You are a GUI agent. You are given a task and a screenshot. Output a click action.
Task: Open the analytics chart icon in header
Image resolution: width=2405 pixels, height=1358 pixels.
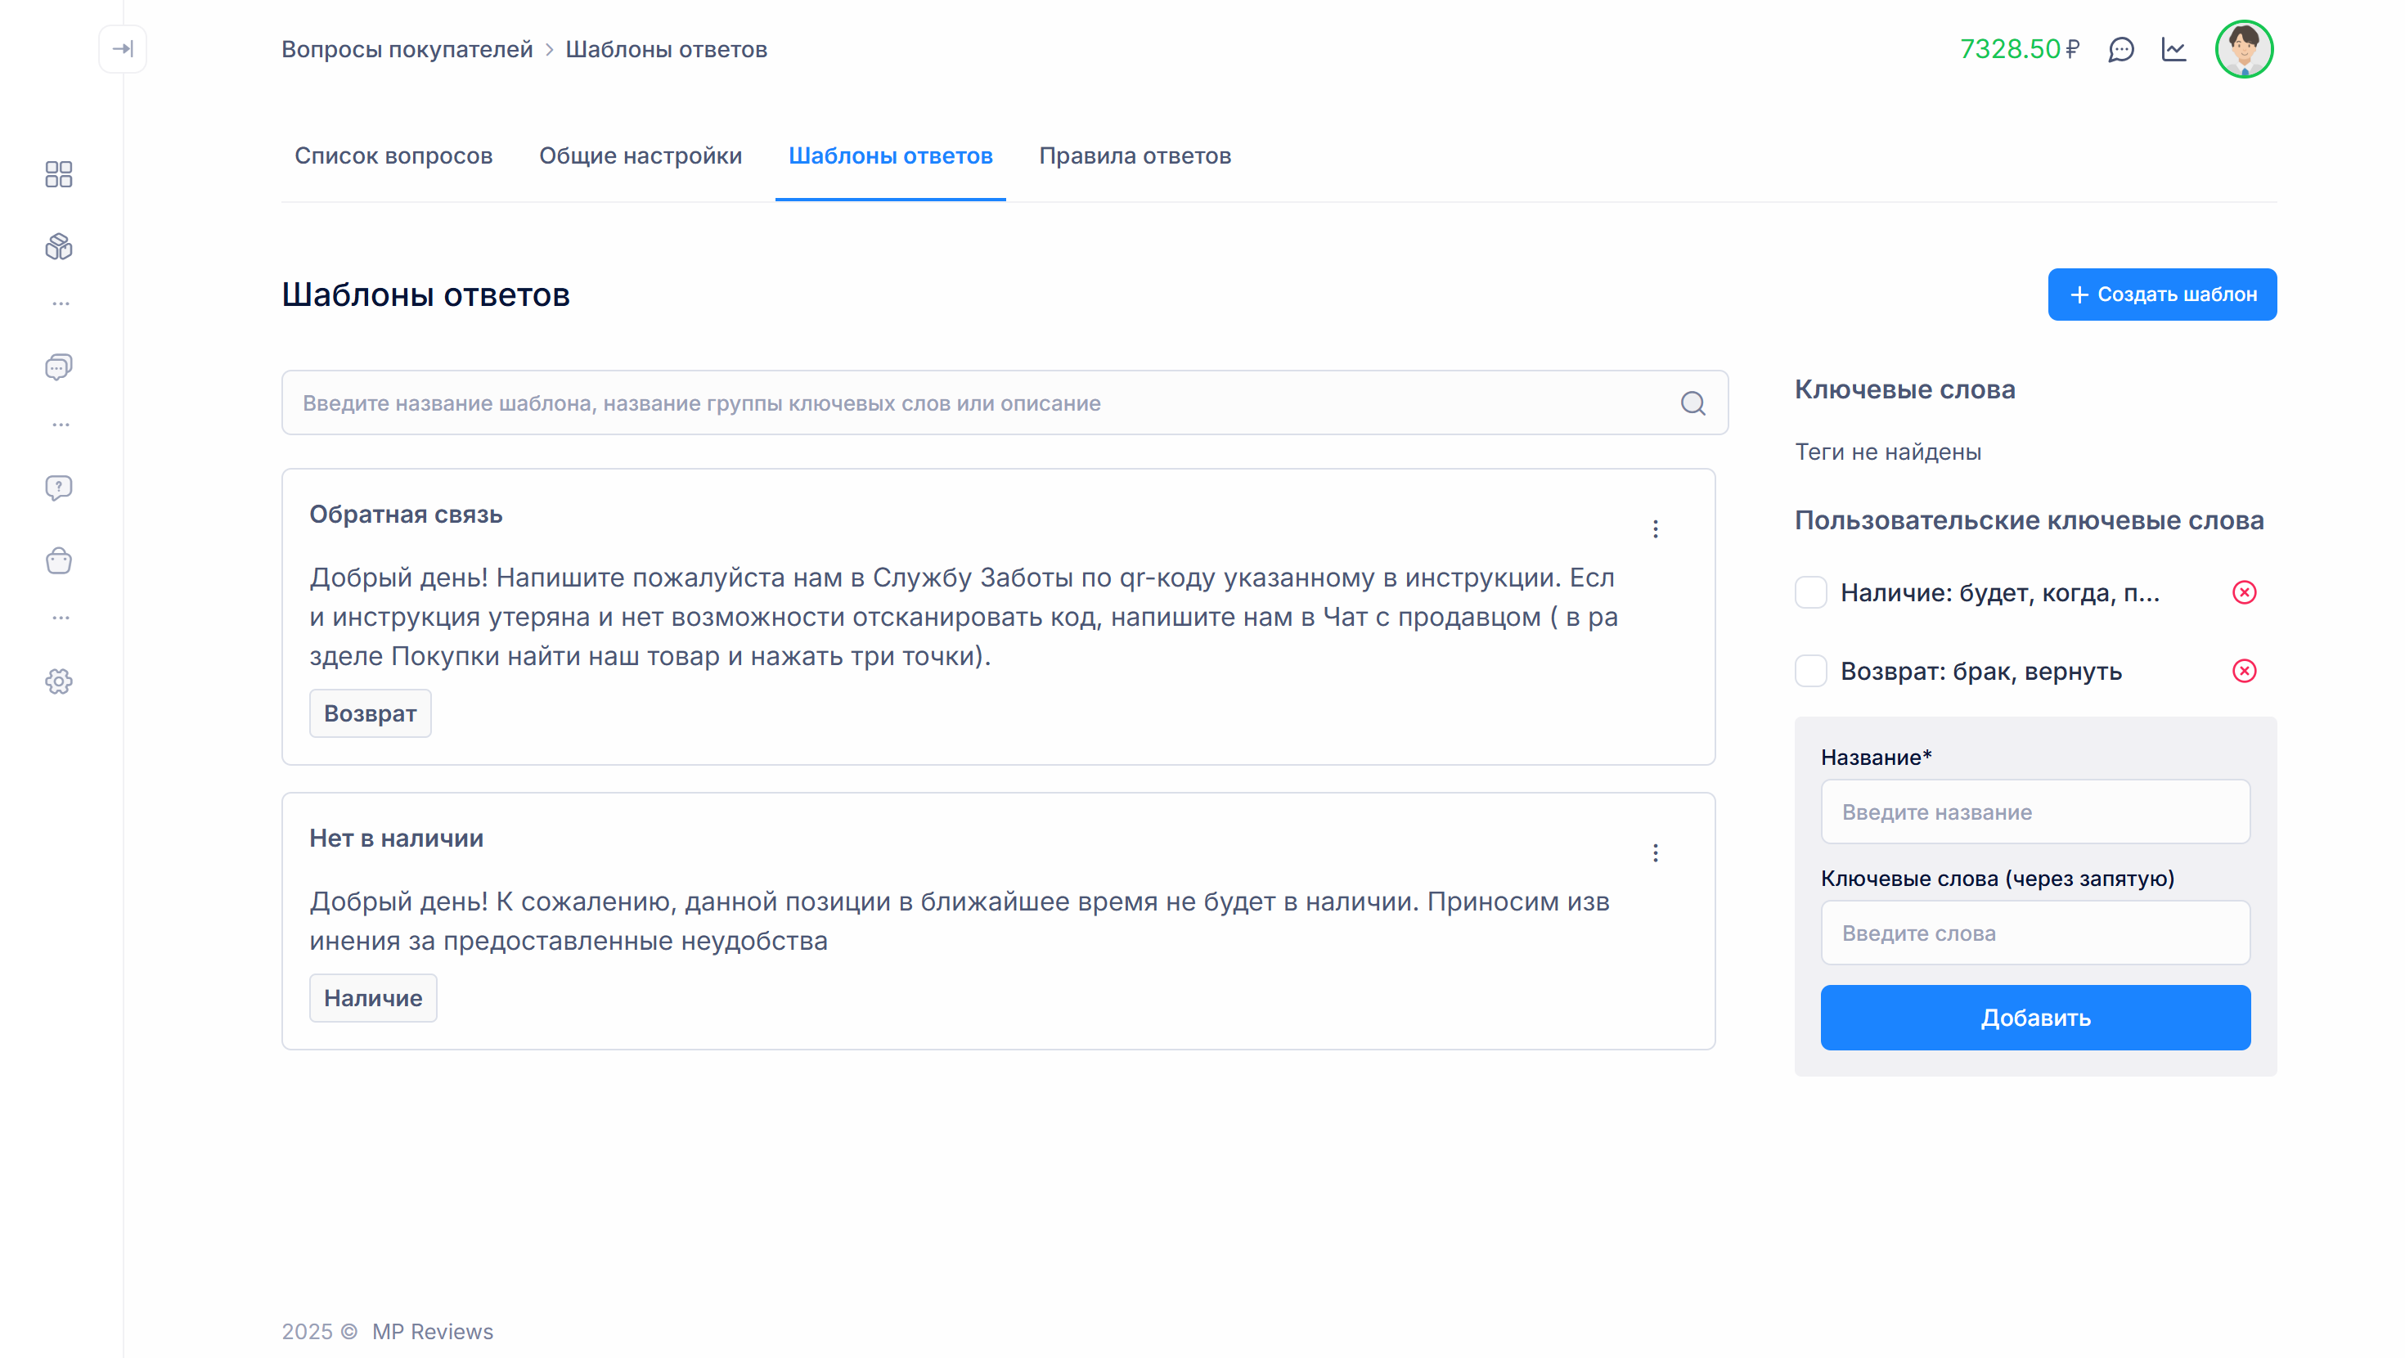[2174, 50]
